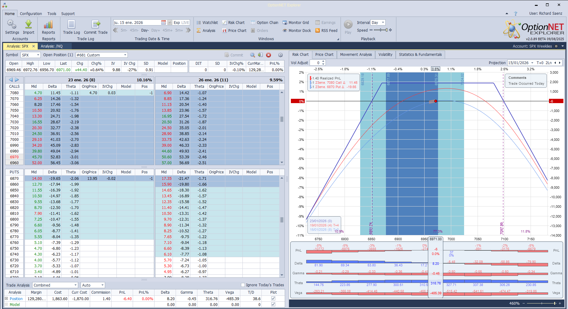Click the 45m+ time step button
The height and width of the screenshot is (309, 568).
[x=168, y=30]
